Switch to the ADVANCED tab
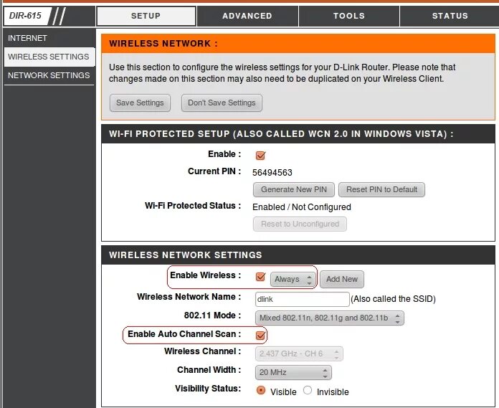The height and width of the screenshot is (408, 499). click(x=247, y=16)
